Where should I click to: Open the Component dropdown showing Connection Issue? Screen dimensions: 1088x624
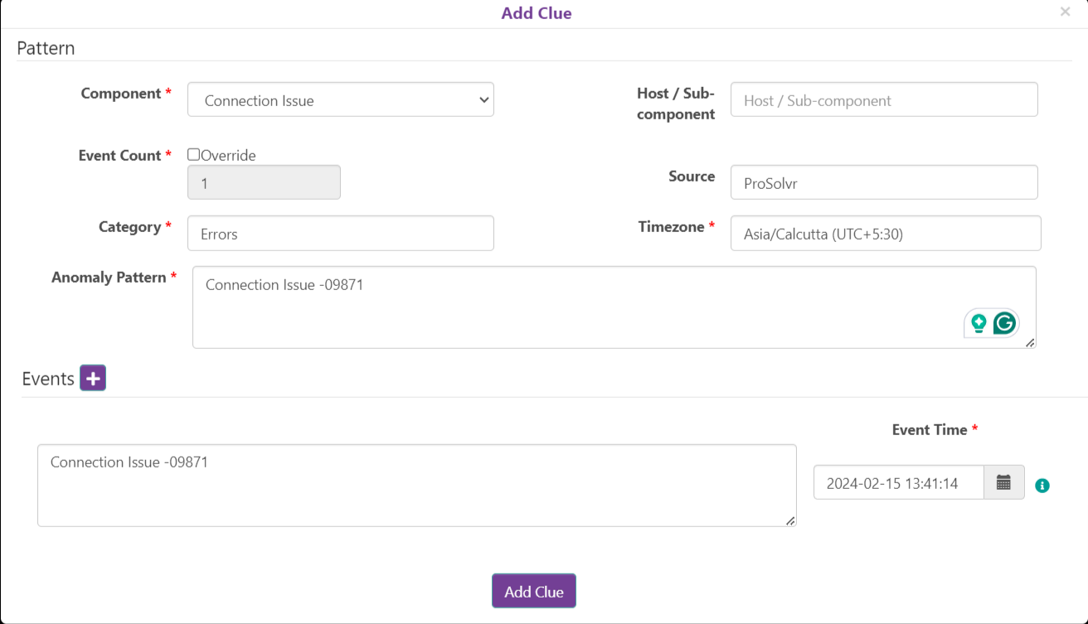341,99
